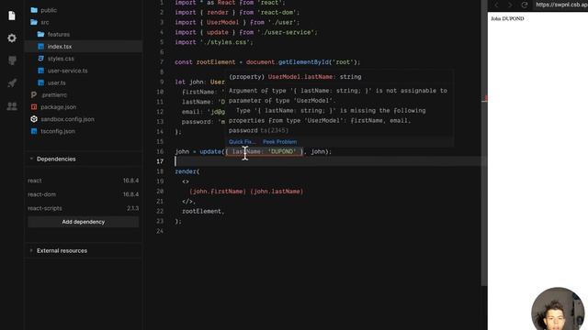Click the preview URL address bar
588x330 pixels.
pos(560,5)
